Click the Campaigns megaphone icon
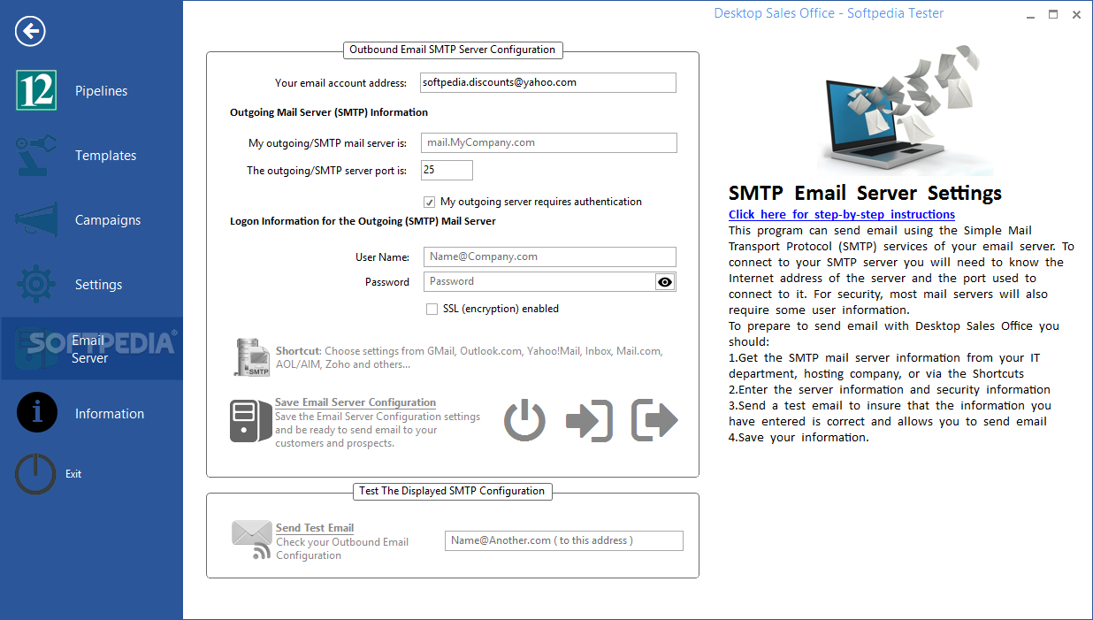This screenshot has height=620, width=1093. click(36, 220)
